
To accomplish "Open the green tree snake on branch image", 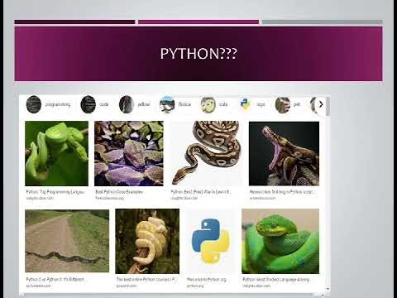I will coord(56,153).
